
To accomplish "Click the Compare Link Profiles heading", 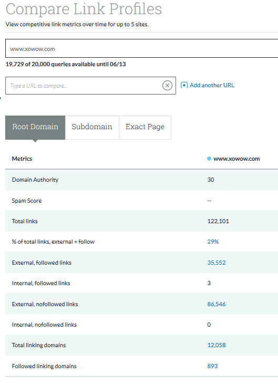I will [x=84, y=9].
